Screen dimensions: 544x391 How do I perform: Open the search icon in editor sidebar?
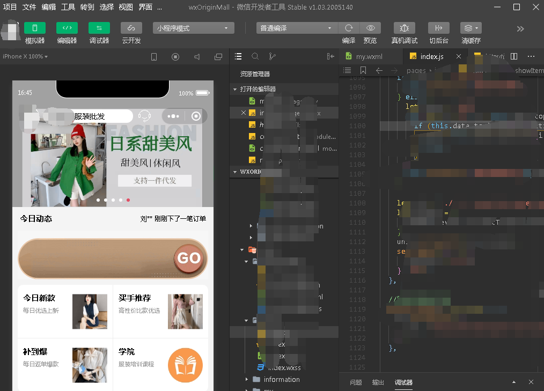(x=255, y=56)
